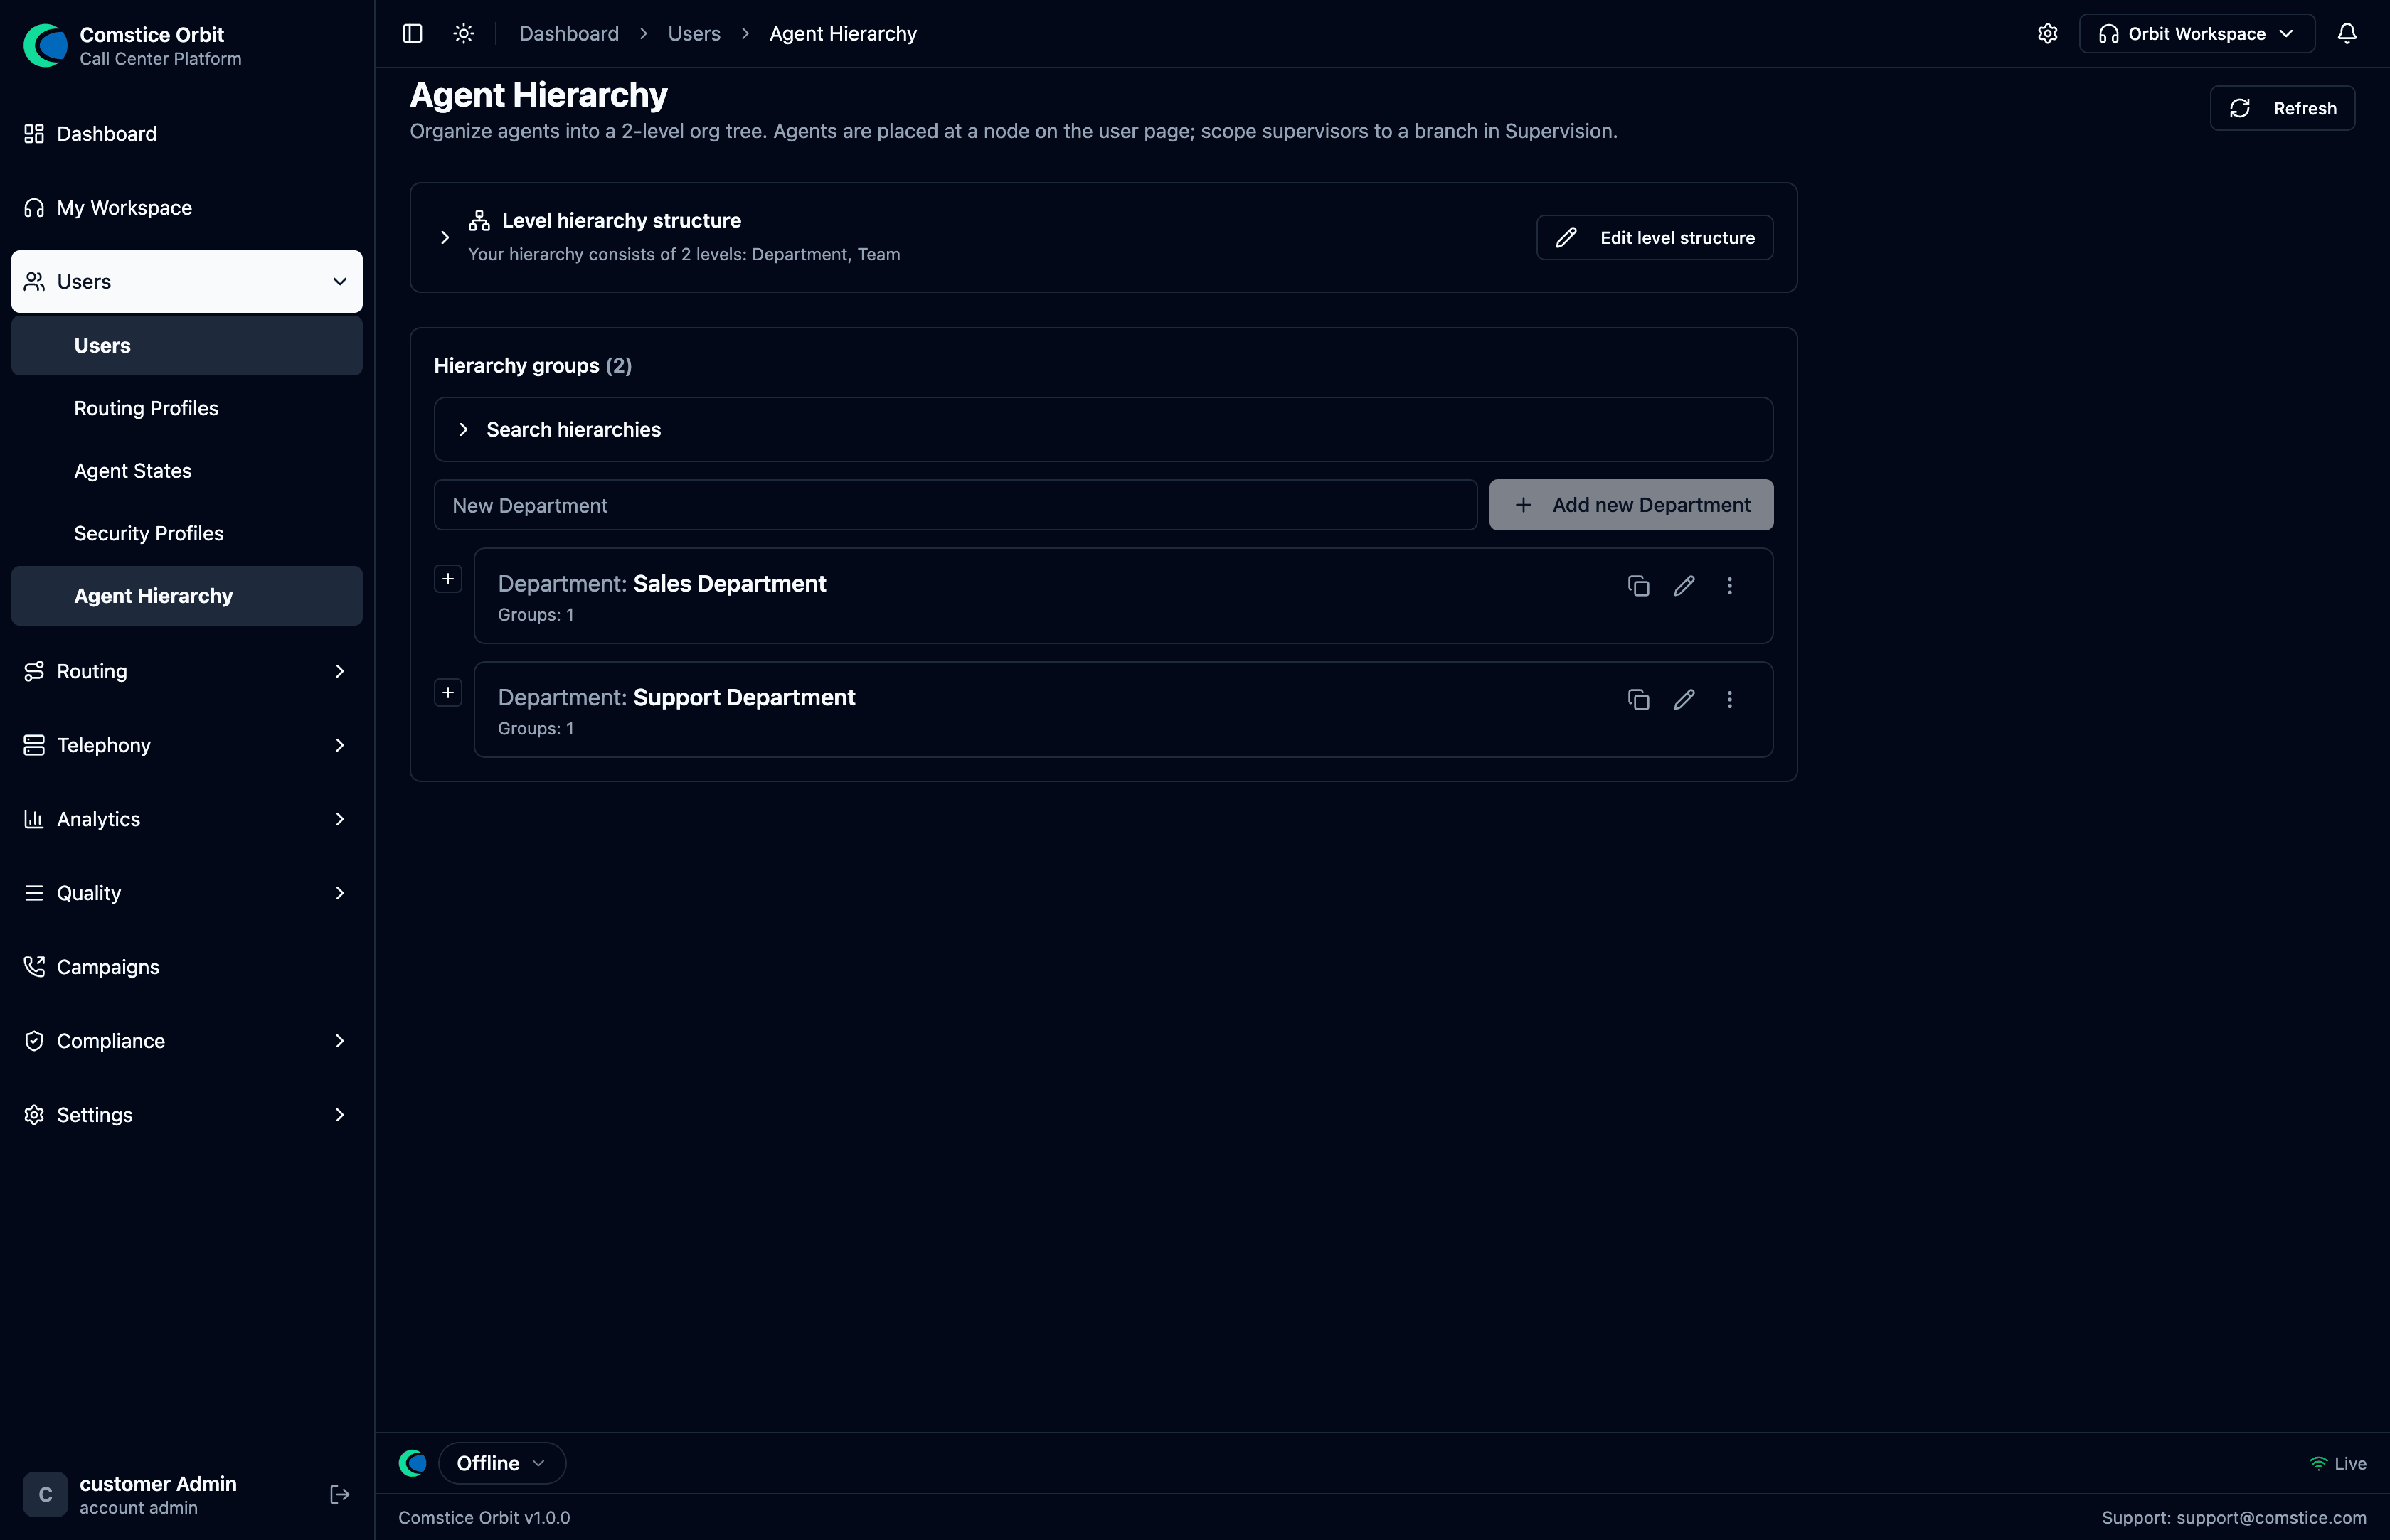Open the Offline status dropdown
The width and height of the screenshot is (2390, 1540).
click(502, 1463)
